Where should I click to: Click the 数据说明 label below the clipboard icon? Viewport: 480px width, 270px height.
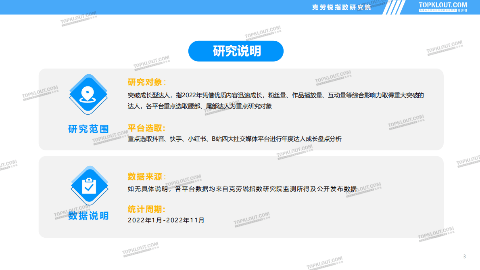point(89,216)
